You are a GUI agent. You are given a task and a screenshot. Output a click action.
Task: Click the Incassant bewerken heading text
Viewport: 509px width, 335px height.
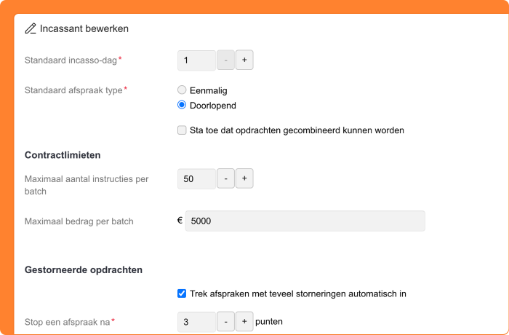(84, 28)
